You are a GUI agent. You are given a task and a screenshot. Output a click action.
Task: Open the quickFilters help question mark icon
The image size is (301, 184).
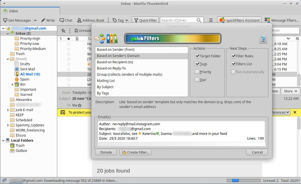pos(263,39)
